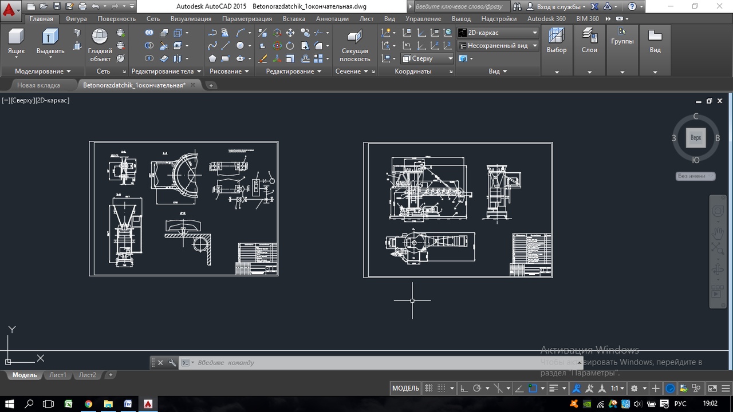The image size is (733, 412).
Task: Select the Offset tool icon
Action: click(305, 58)
